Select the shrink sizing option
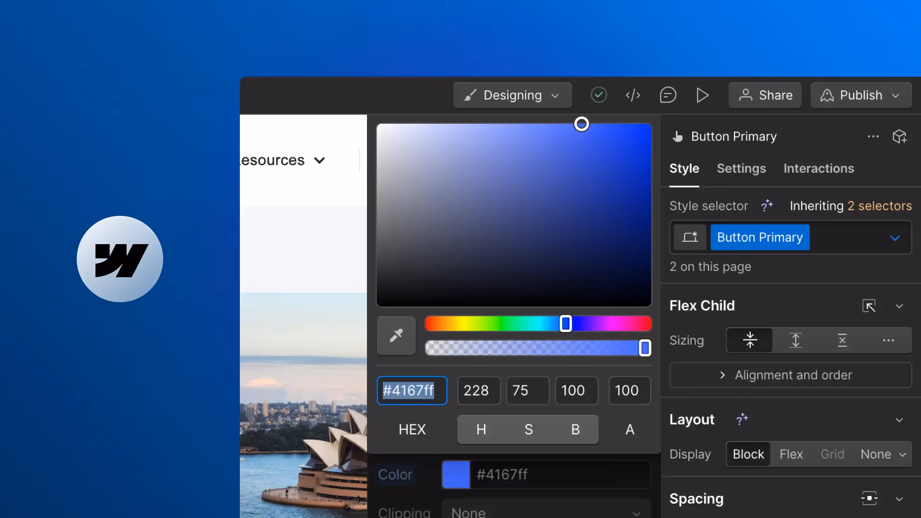 pyautogui.click(x=750, y=341)
